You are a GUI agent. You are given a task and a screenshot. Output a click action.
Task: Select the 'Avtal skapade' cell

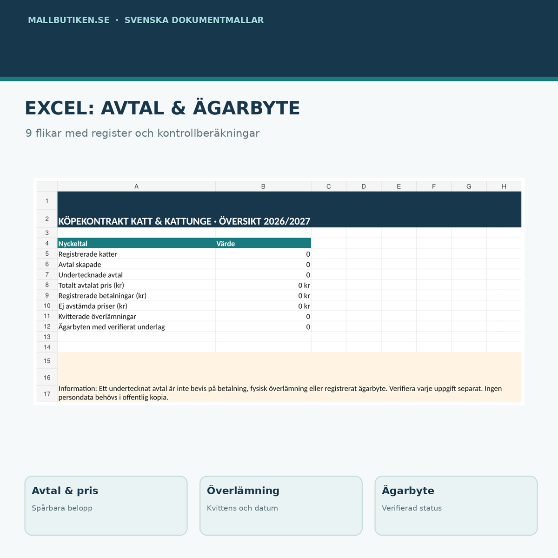click(136, 264)
